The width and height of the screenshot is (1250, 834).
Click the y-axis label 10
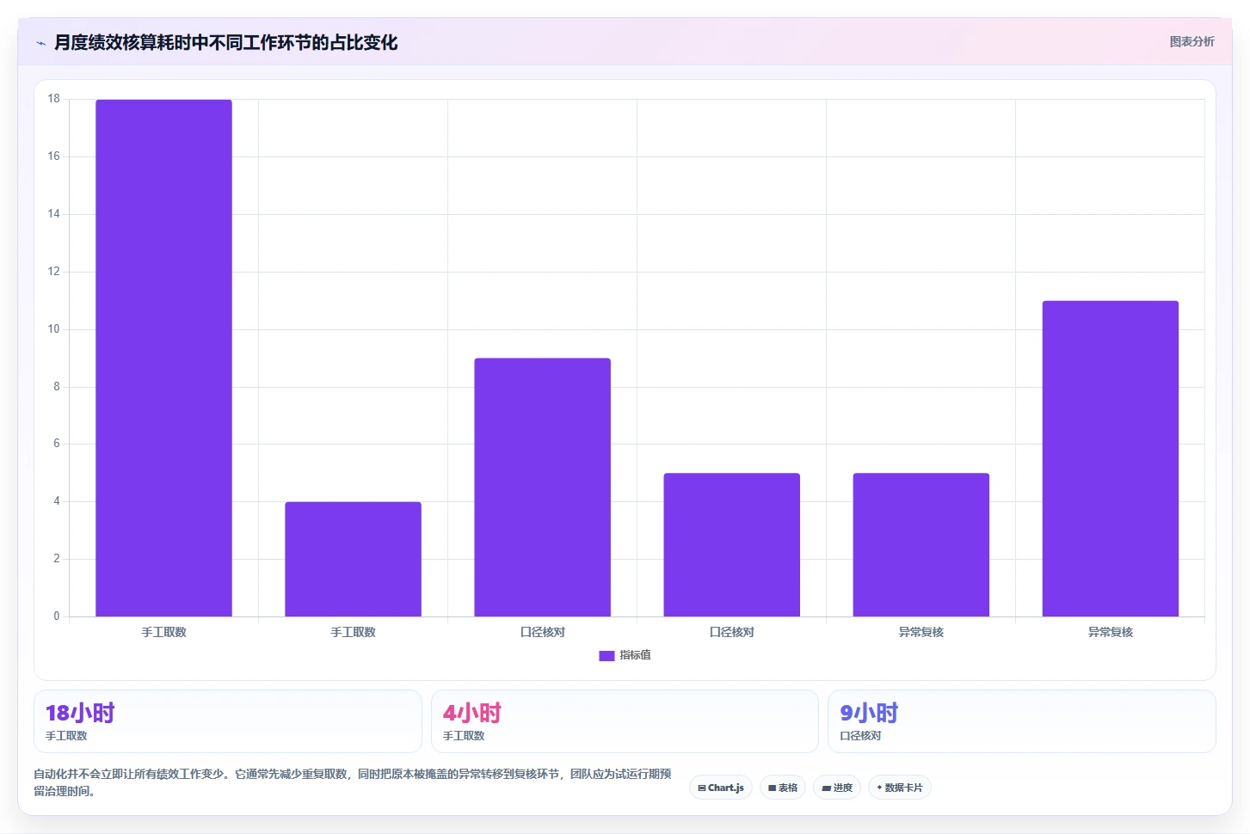click(54, 329)
